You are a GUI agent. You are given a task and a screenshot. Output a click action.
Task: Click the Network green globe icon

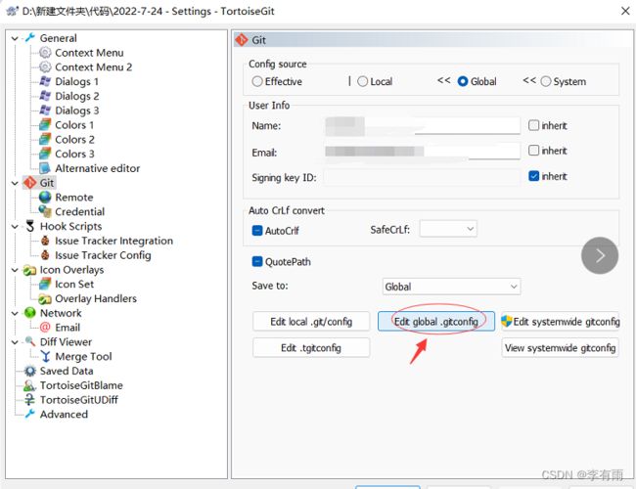(30, 313)
